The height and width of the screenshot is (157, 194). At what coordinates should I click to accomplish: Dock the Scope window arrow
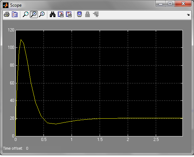[x=188, y=15]
